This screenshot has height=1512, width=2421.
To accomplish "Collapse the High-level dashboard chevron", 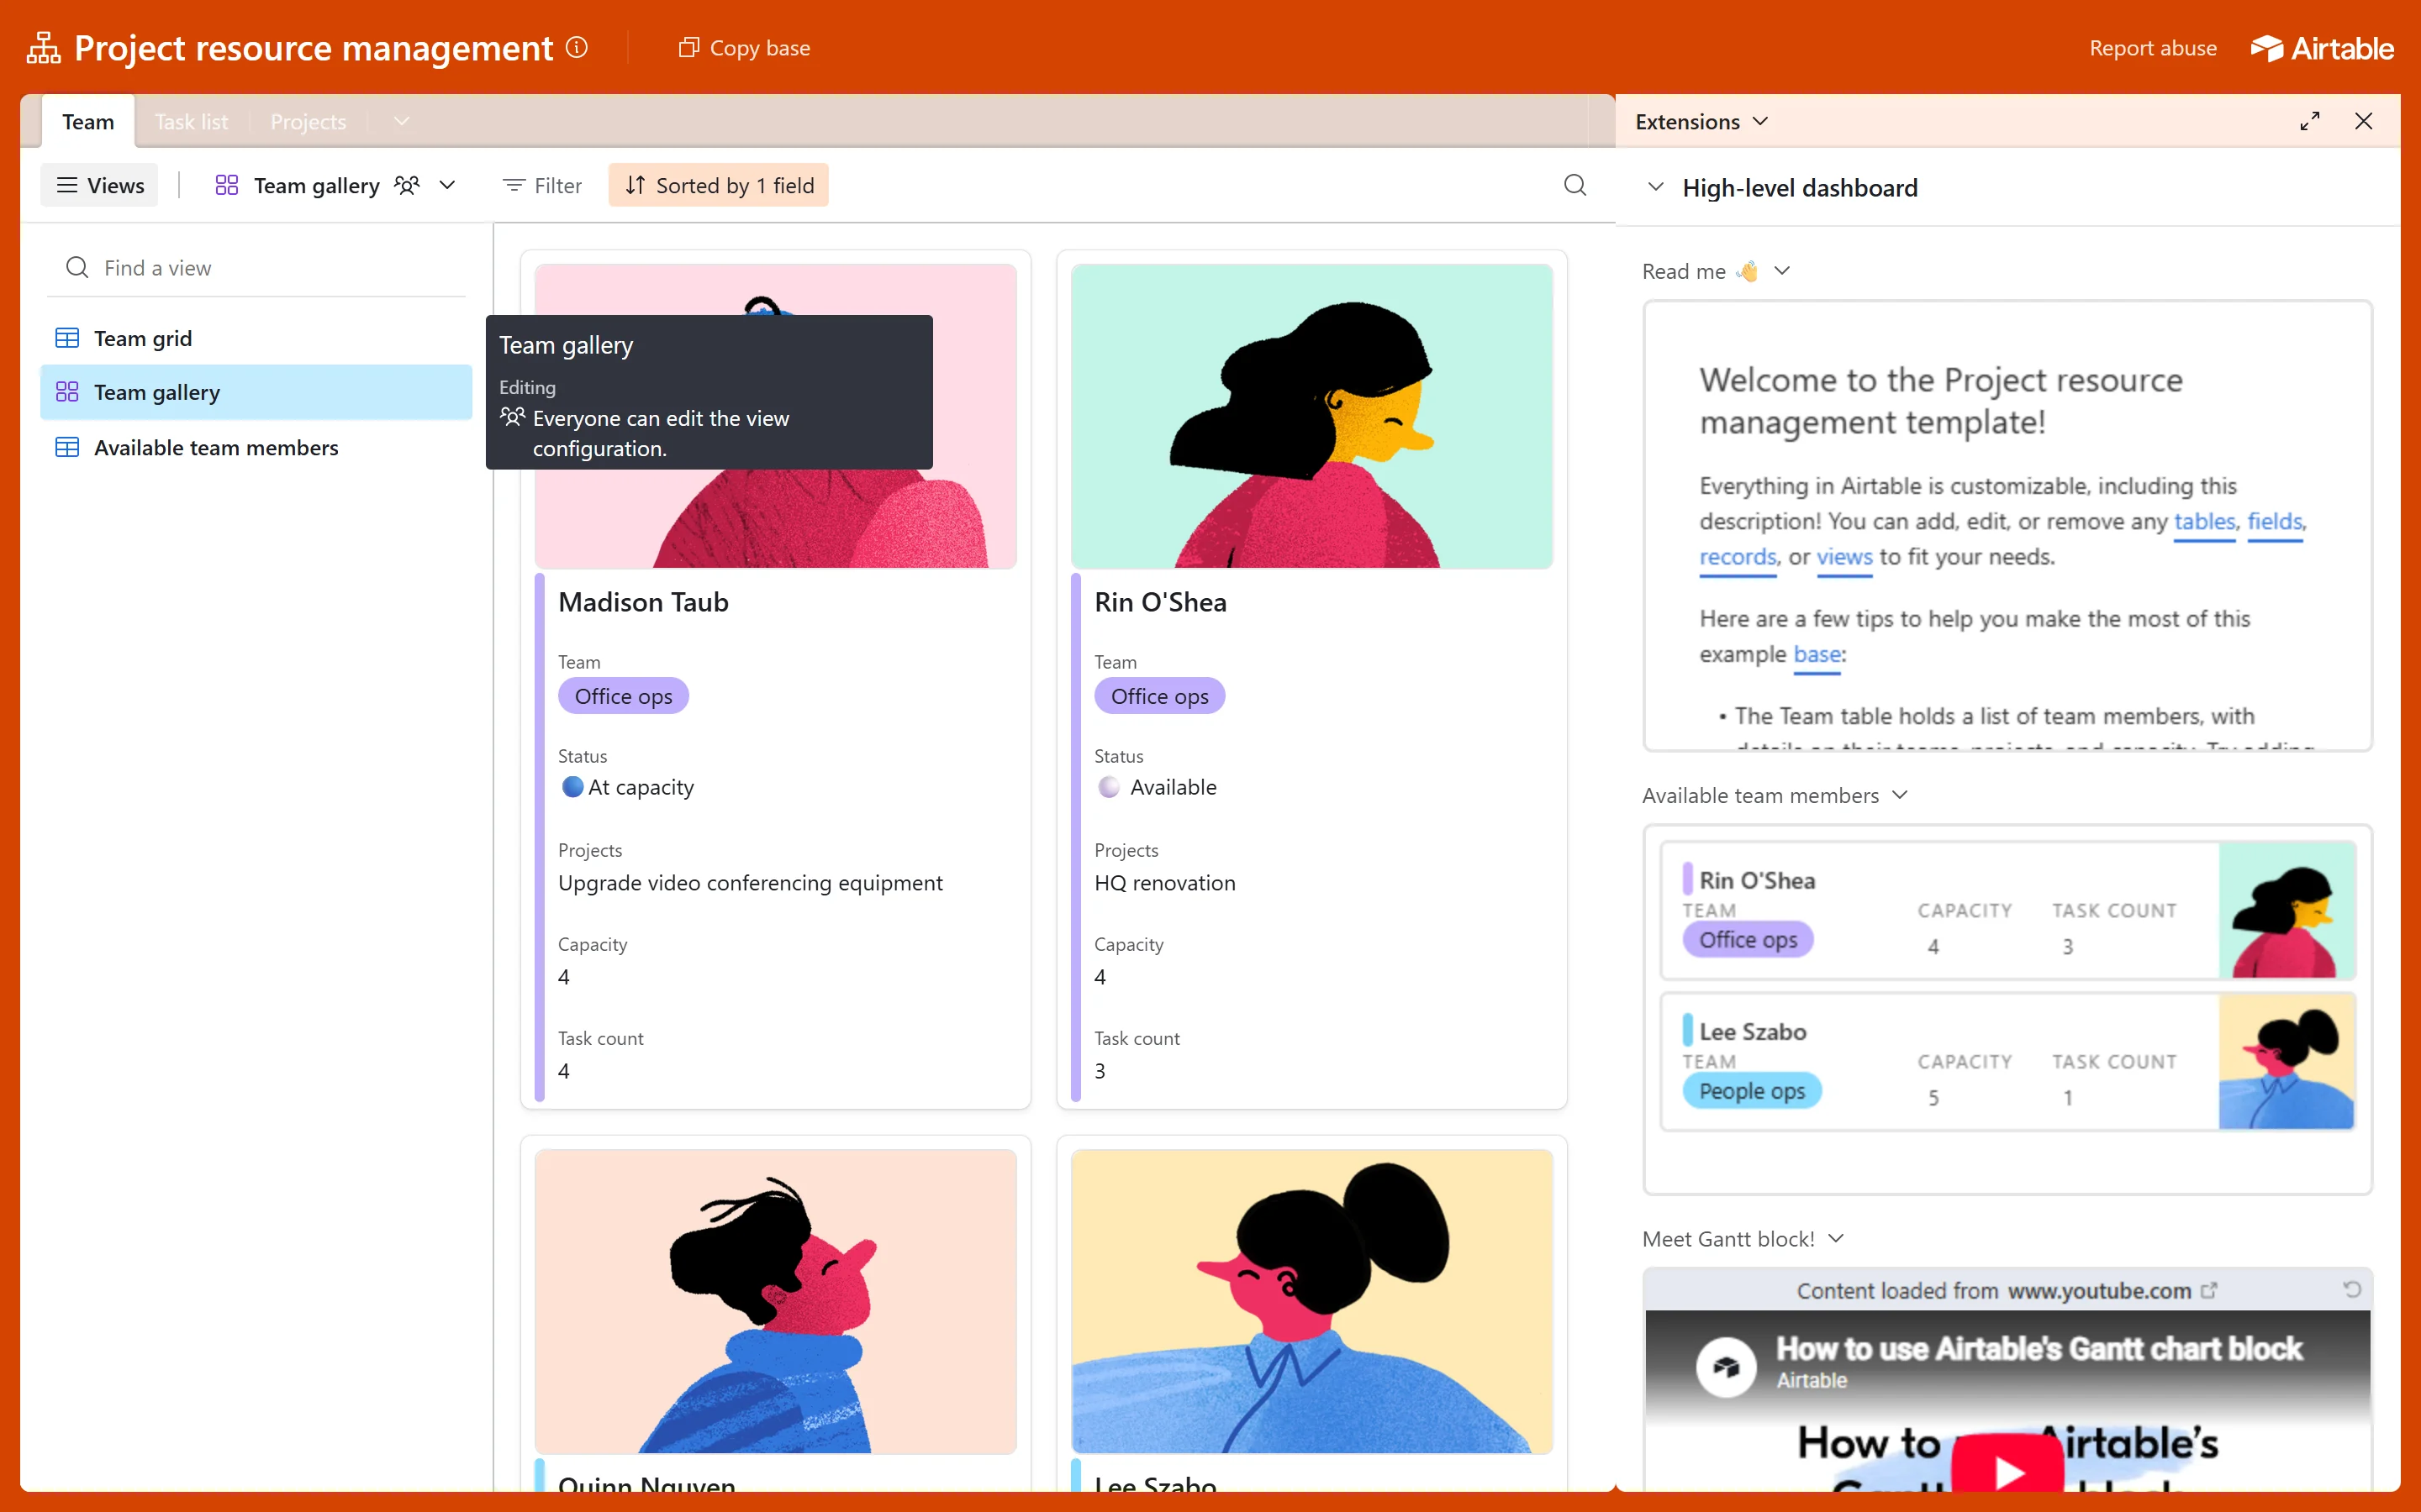I will click(x=1656, y=187).
